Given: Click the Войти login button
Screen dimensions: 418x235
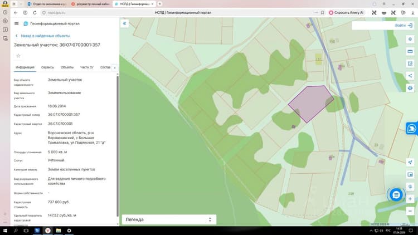Looking at the screenshot, I should (x=404, y=25).
